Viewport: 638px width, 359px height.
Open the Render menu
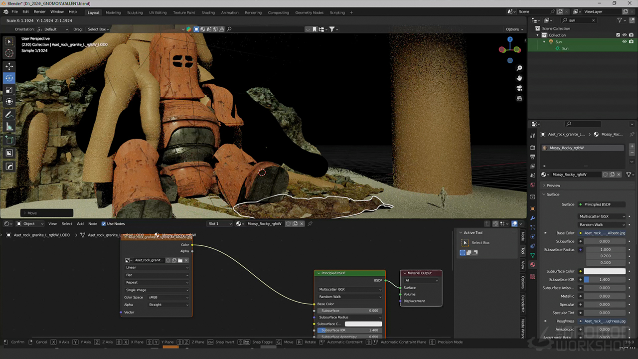point(39,11)
